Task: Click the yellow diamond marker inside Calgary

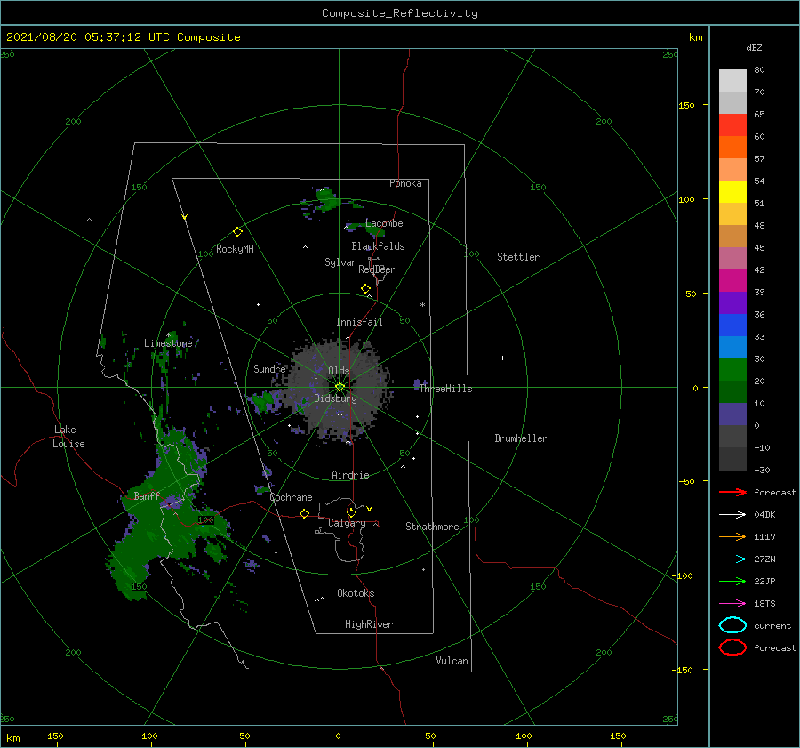Action: tap(351, 512)
